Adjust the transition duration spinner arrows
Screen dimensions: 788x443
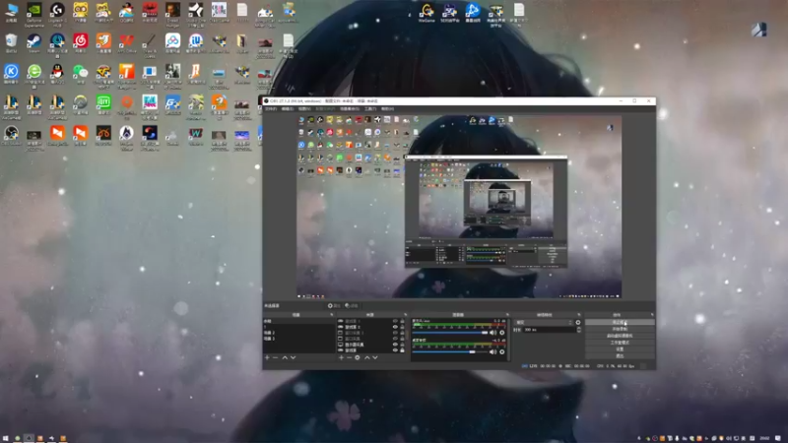579,330
